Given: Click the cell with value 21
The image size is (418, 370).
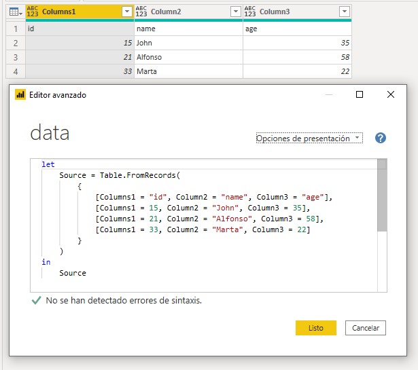Looking at the screenshot, I should click(80, 57).
